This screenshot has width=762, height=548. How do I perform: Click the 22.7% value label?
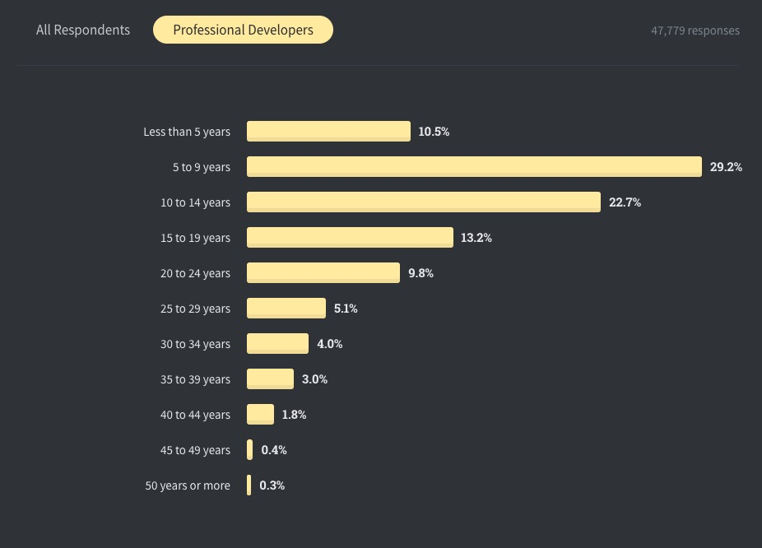click(x=625, y=202)
